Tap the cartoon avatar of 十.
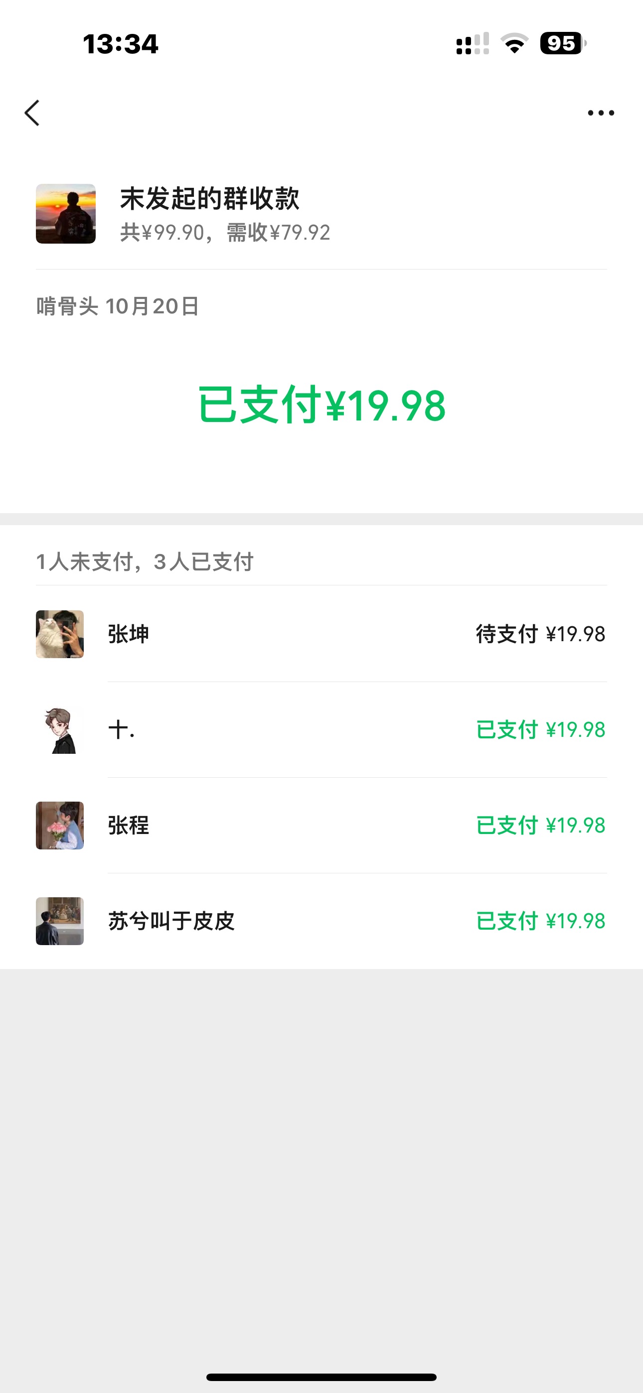Viewport: 643px width, 1393px height. click(59, 730)
